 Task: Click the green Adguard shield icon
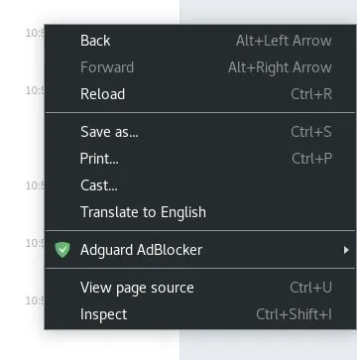[62, 250]
